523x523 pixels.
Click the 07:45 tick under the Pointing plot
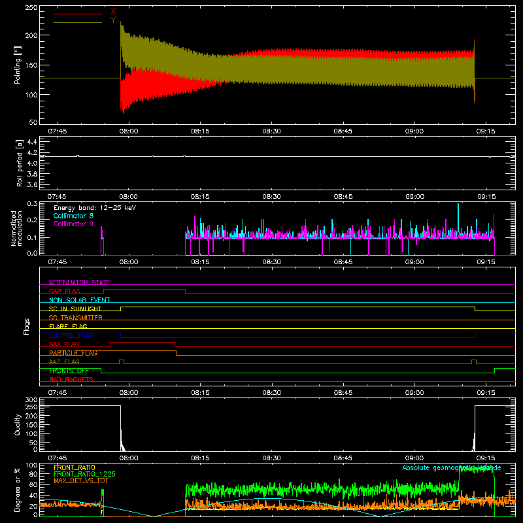[57, 131]
